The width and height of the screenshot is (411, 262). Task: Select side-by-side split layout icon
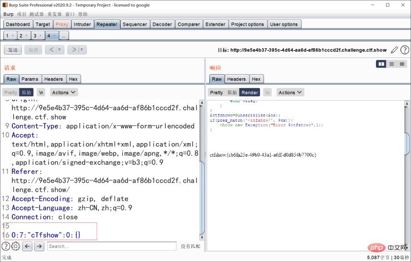(x=381, y=64)
